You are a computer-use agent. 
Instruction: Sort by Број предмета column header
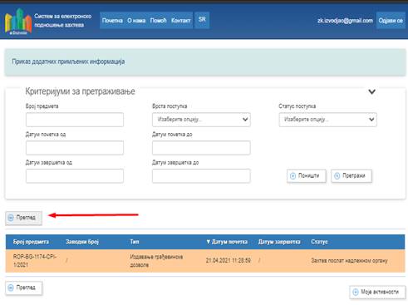click(31, 242)
